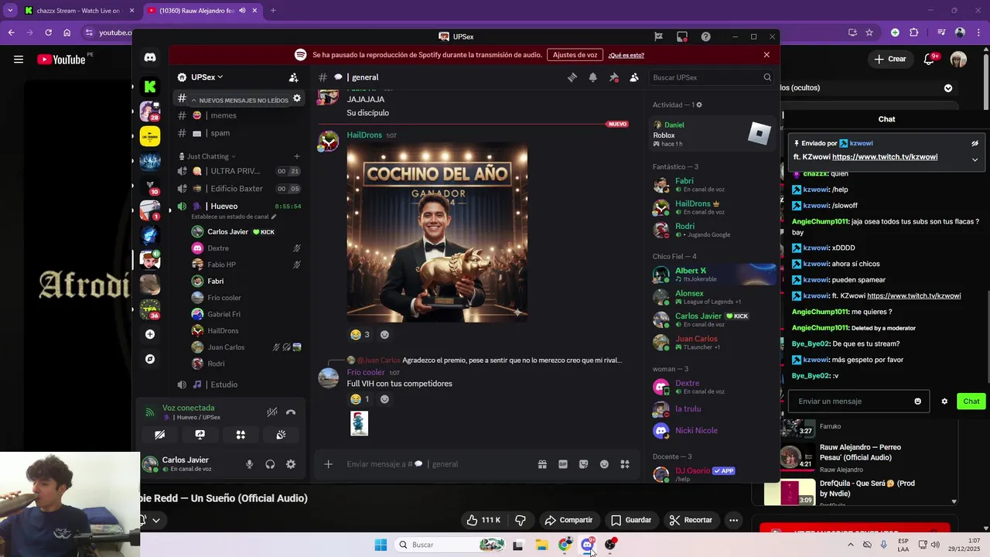Click the Compartir button on YouTube
The height and width of the screenshot is (557, 990).
click(568, 520)
